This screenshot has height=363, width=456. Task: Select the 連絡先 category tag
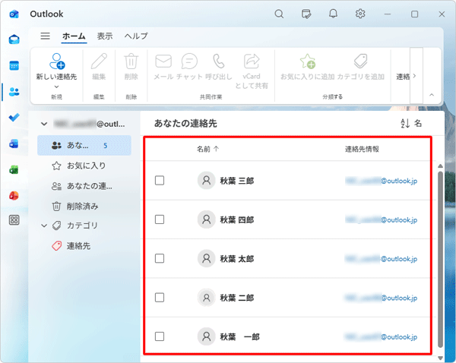tap(84, 246)
